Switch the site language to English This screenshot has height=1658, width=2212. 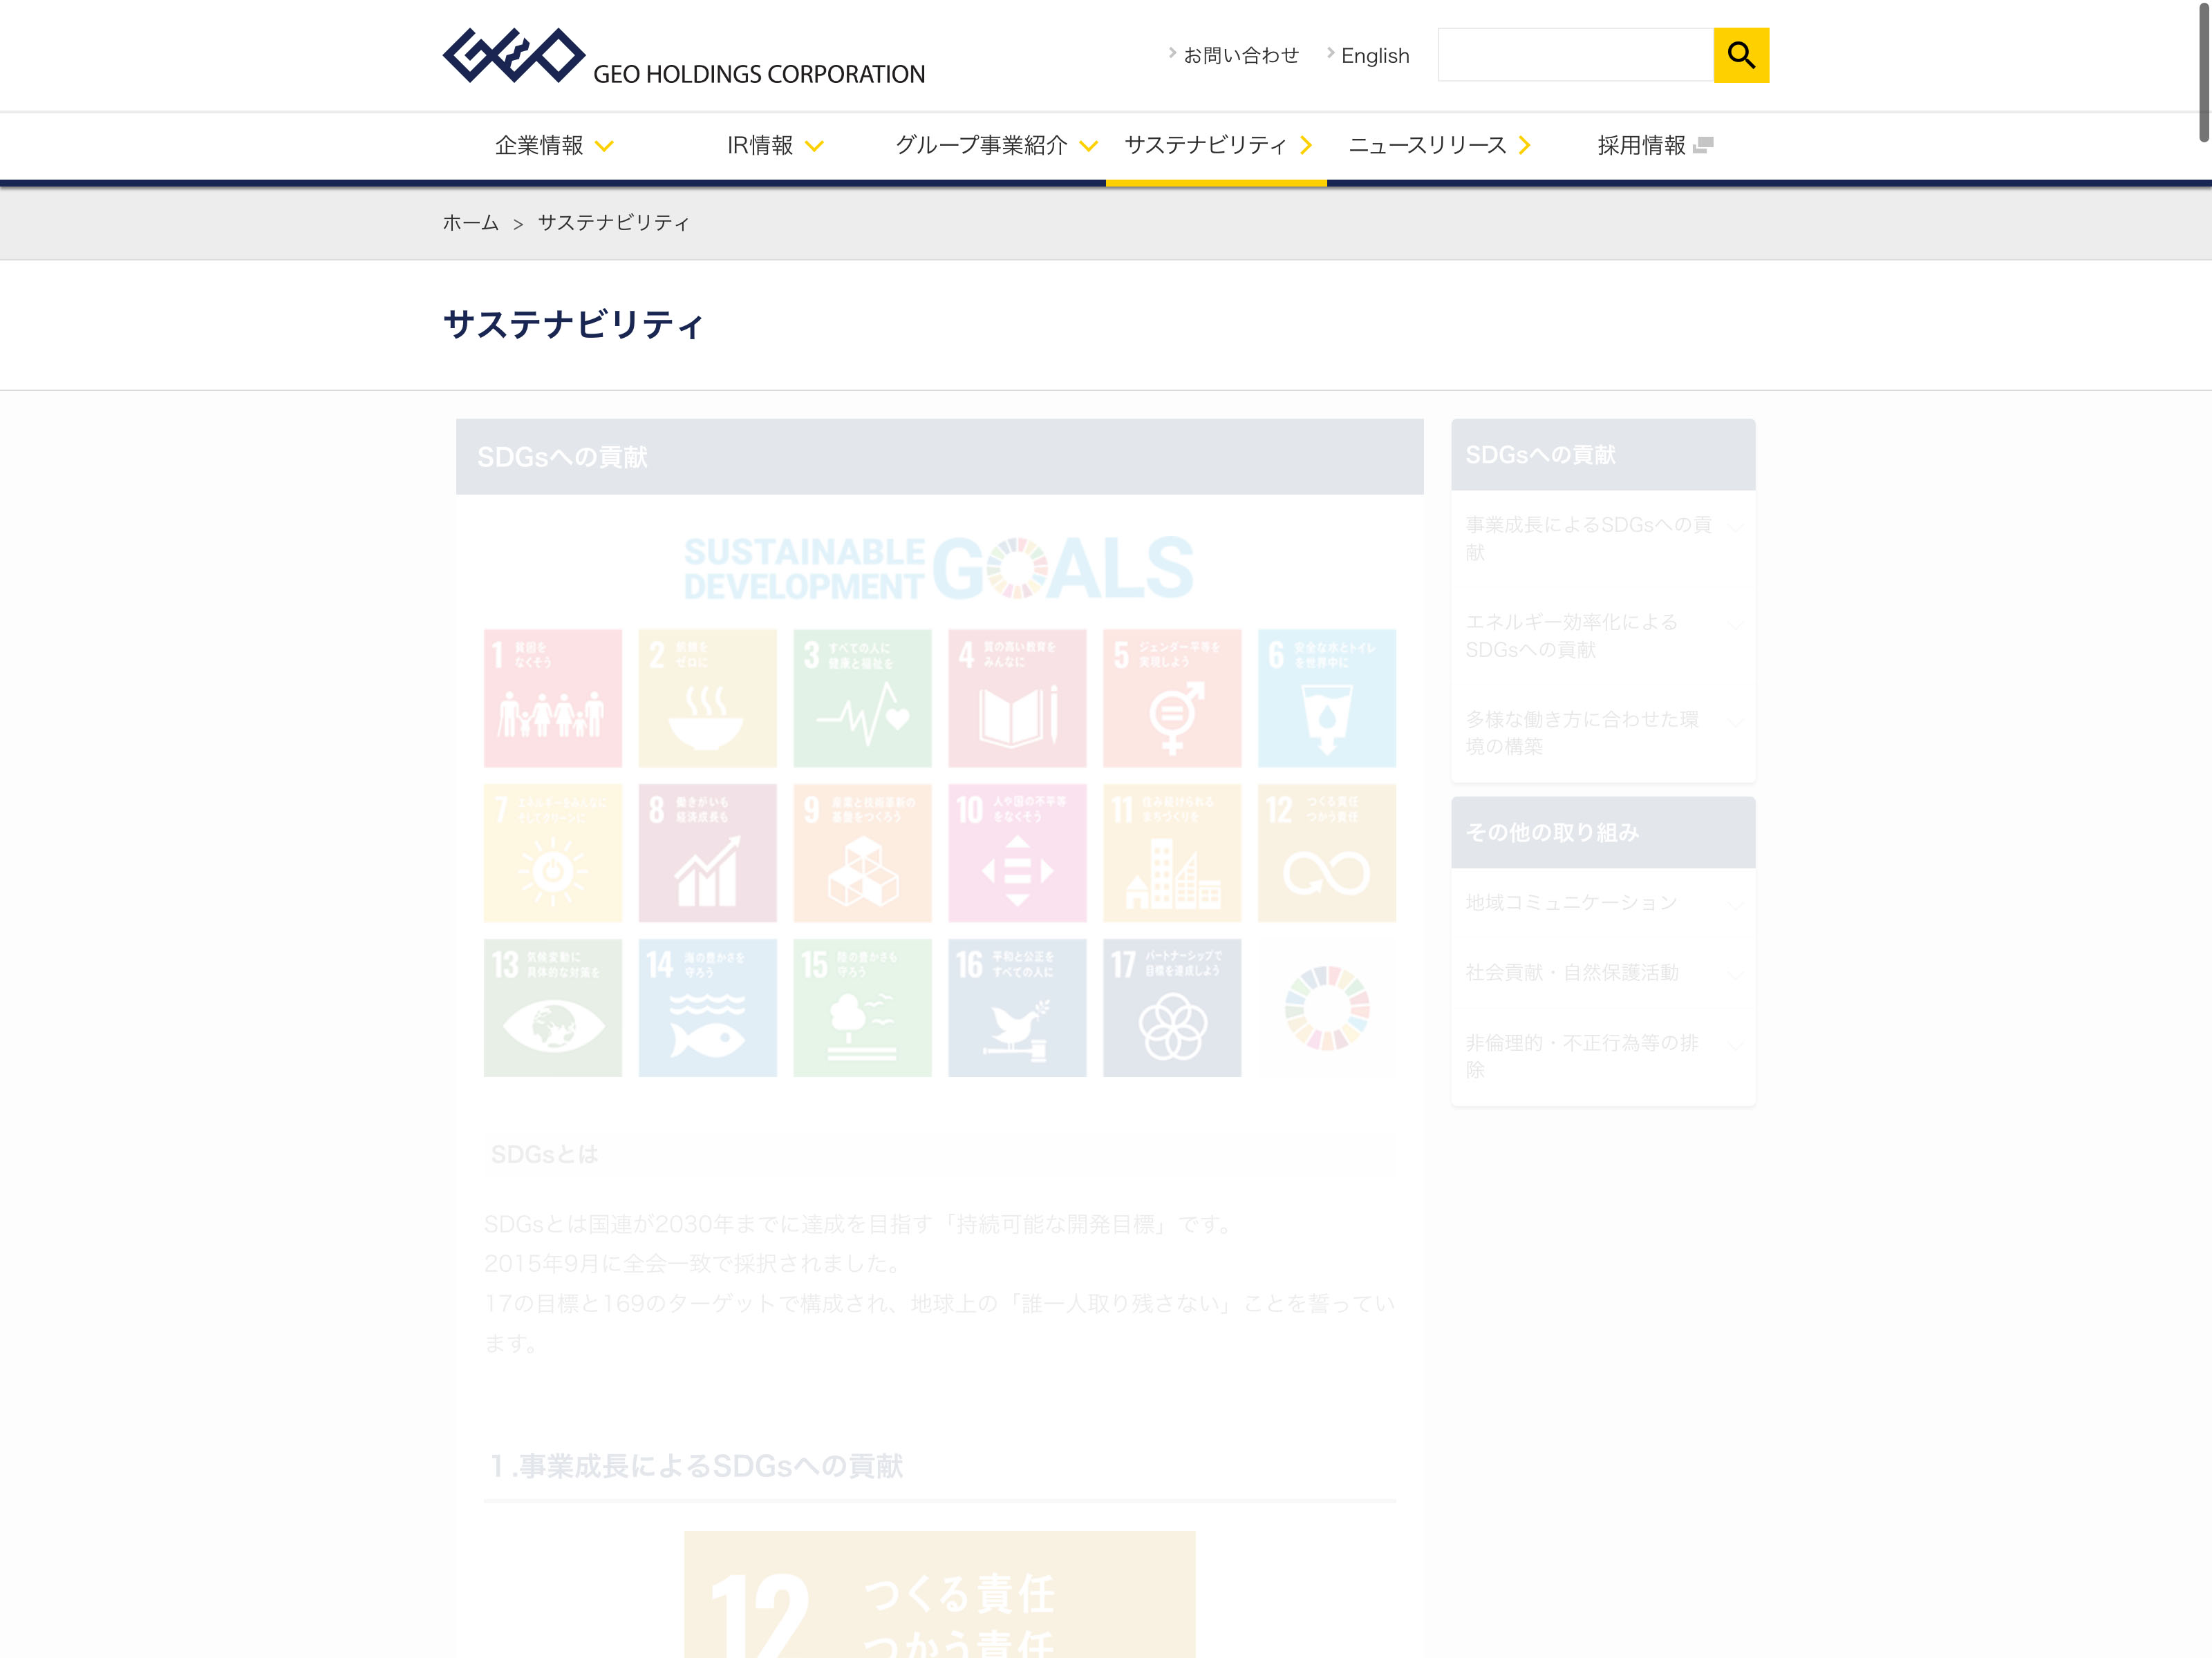[x=1375, y=56]
